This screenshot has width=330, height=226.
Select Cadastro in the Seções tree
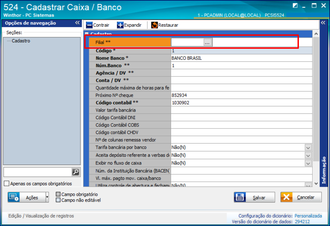(21, 41)
